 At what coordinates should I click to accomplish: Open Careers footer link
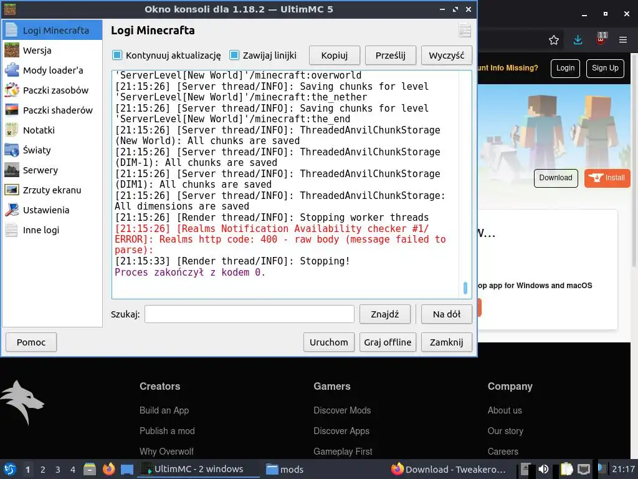(503, 452)
